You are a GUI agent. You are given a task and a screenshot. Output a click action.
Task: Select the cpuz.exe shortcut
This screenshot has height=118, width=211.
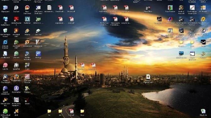(38, 31)
